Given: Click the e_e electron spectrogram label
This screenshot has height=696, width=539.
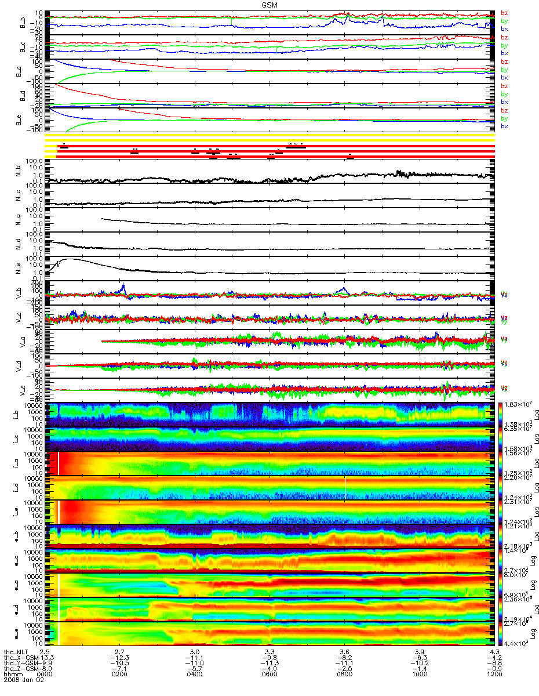Looking at the screenshot, I should click(16, 634).
